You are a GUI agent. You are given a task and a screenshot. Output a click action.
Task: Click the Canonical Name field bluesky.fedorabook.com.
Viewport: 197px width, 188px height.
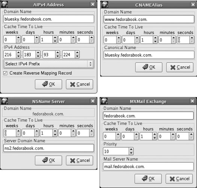(149, 55)
